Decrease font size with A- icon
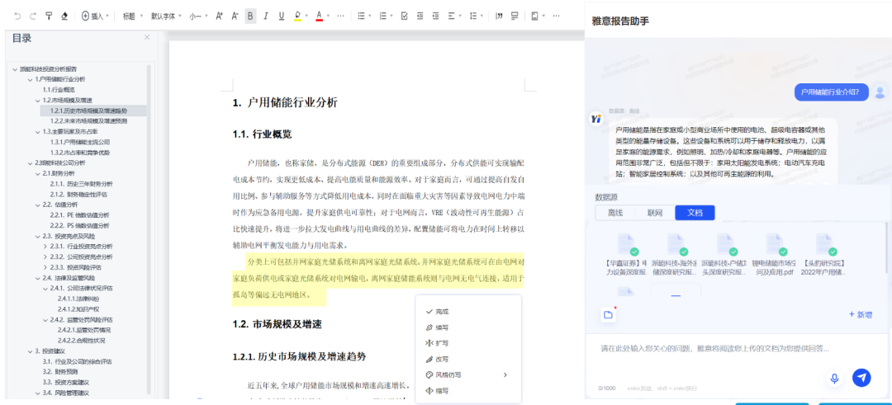Viewport: 892px width, 405px height. pyautogui.click(x=235, y=16)
